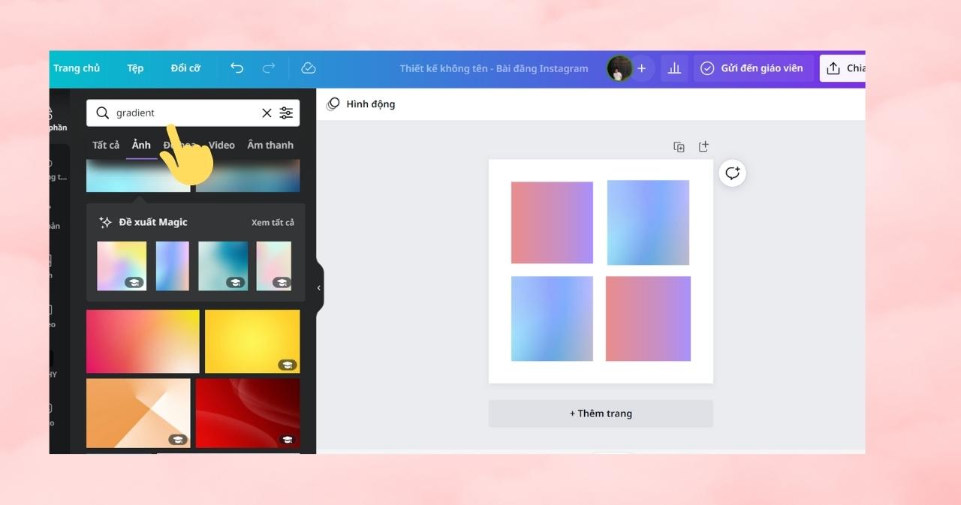Open the cloud save status icon
Screen dimensions: 961x505
click(309, 68)
